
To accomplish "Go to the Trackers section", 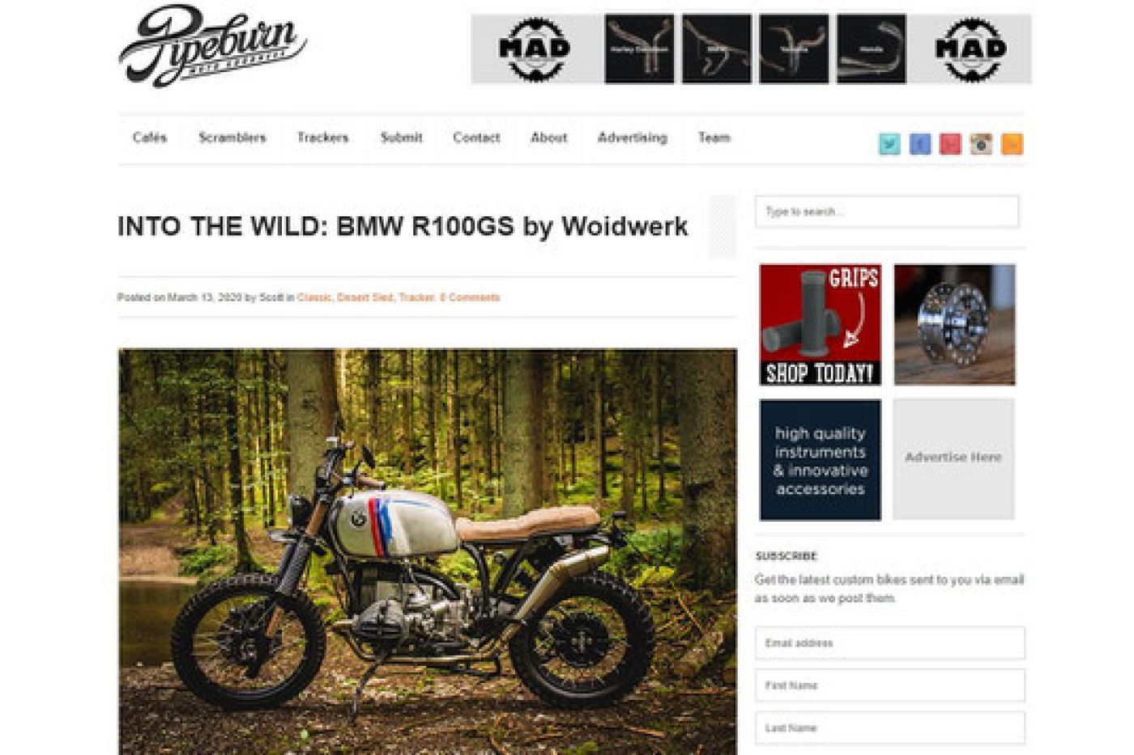I will click(322, 138).
